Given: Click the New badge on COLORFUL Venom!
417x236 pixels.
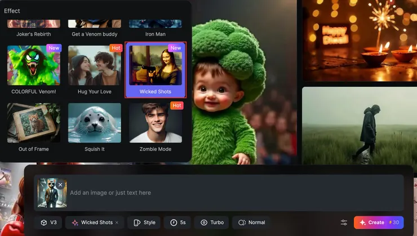Looking at the screenshot, I should coord(54,48).
